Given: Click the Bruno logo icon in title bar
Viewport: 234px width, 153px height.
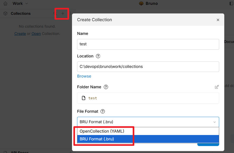Looking at the screenshot, I should [x=141, y=3].
